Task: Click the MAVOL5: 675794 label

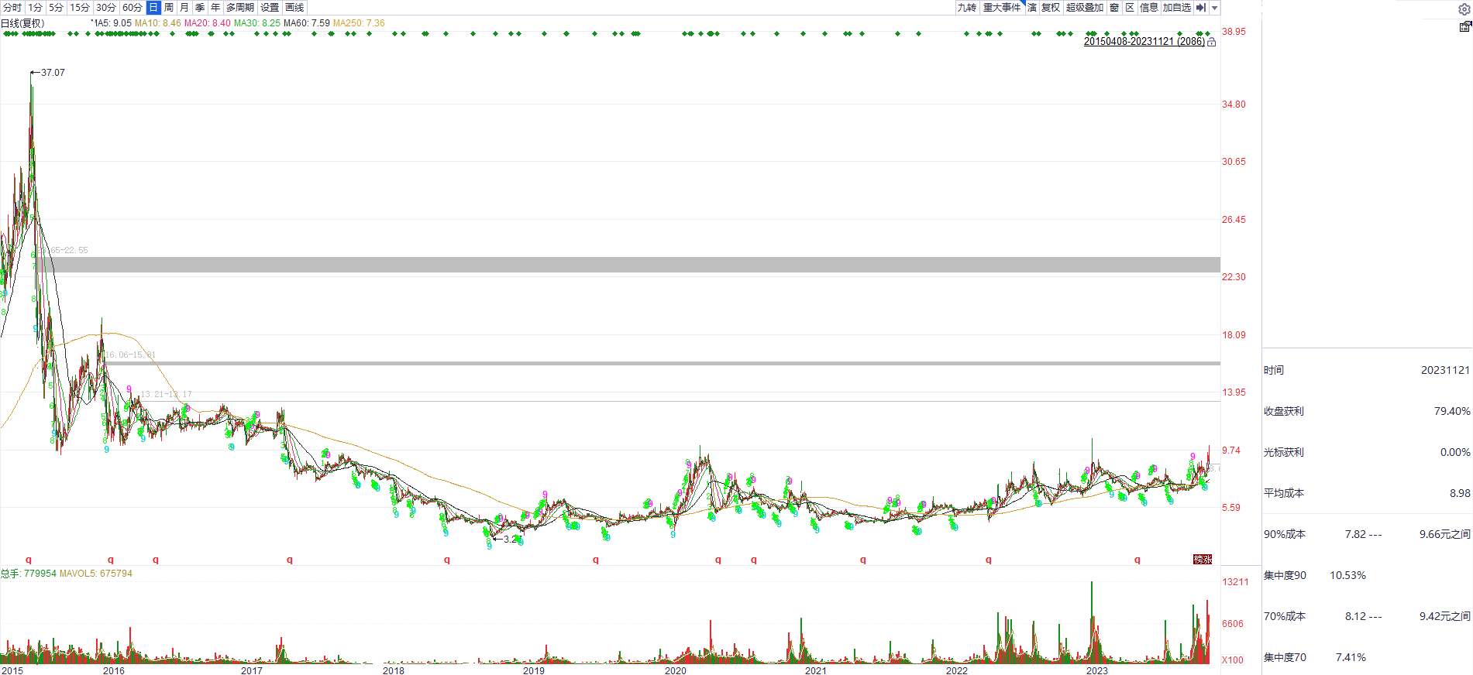Action: (96, 574)
